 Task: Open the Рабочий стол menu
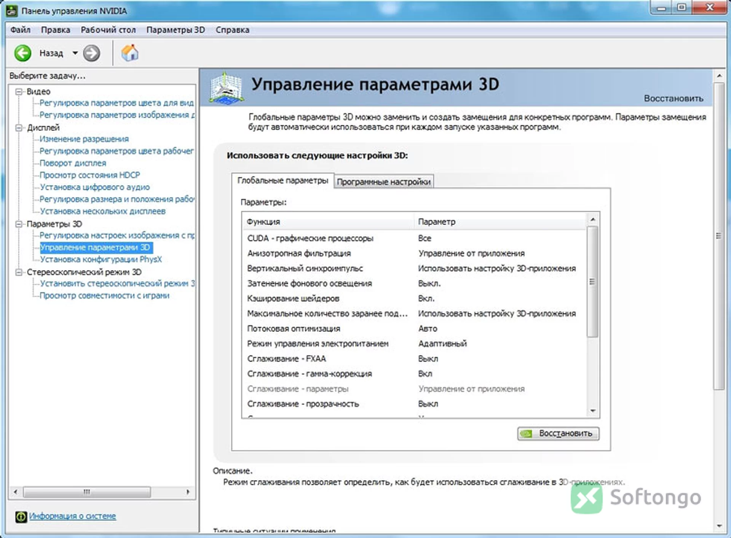[108, 30]
